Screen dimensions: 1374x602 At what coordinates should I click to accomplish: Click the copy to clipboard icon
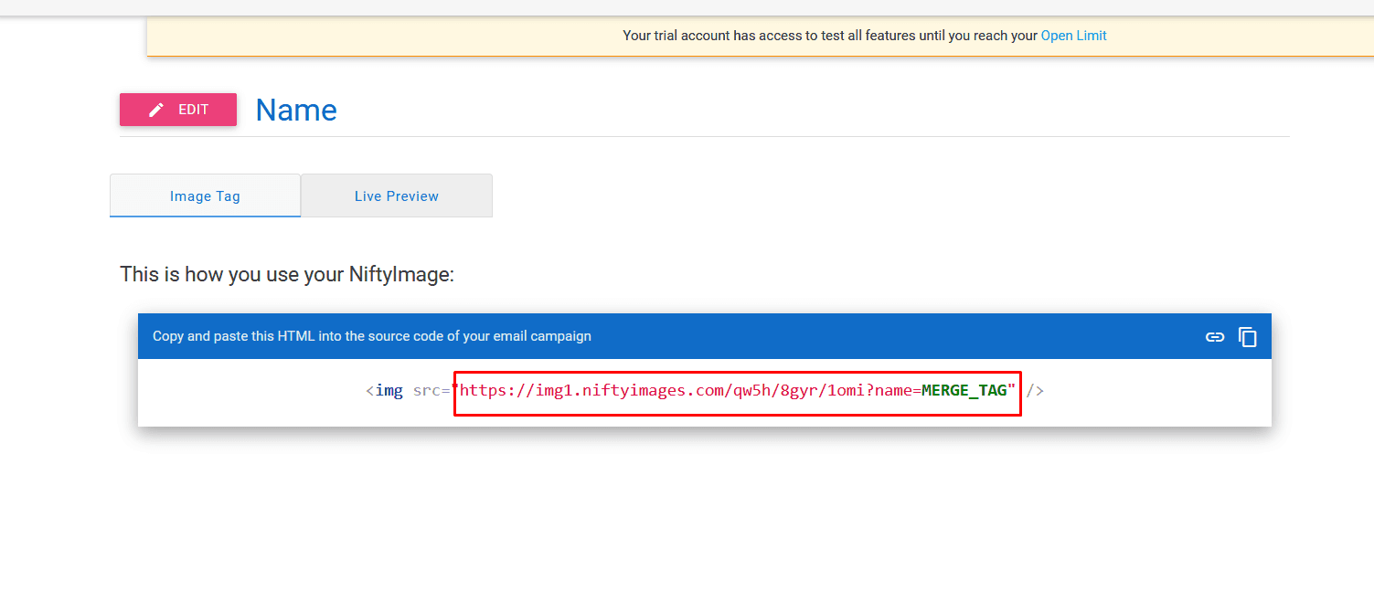click(1248, 337)
